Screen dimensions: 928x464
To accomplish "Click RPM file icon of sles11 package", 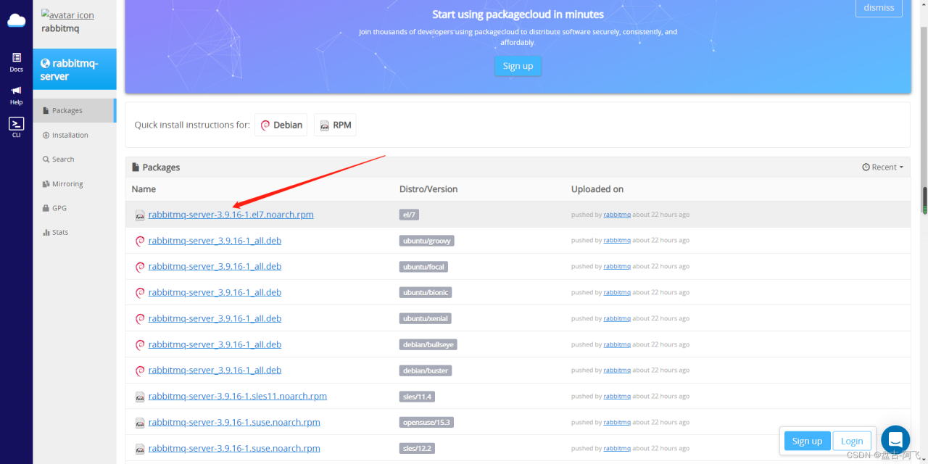I will point(140,397).
